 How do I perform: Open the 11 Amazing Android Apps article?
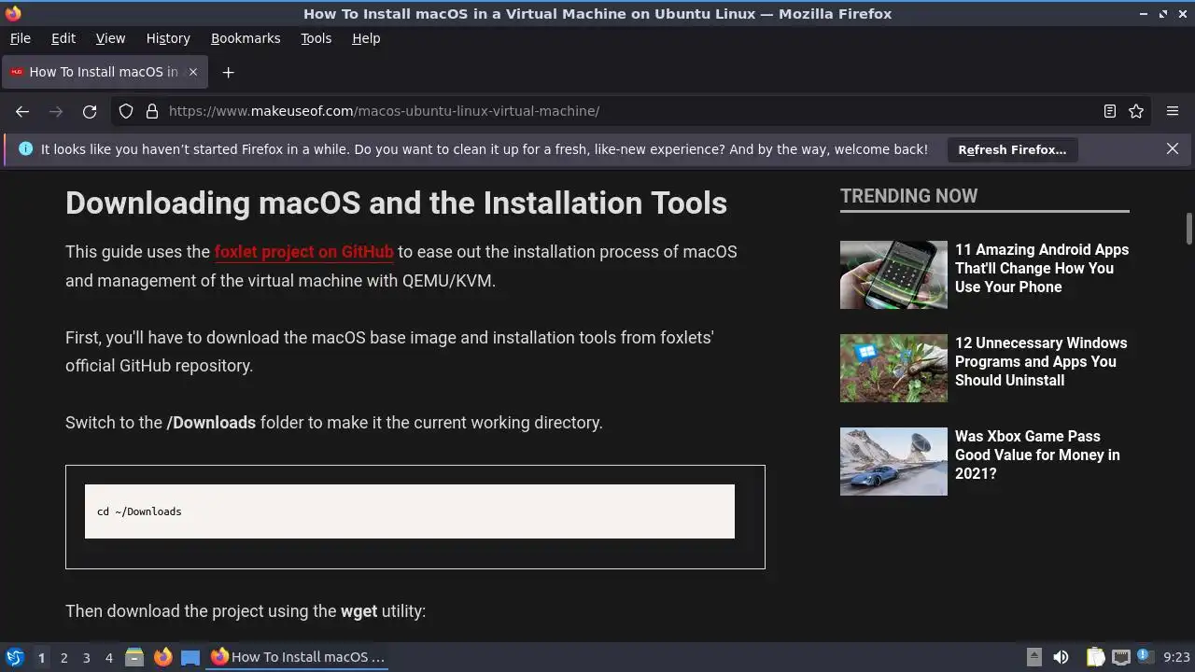click(x=1042, y=268)
